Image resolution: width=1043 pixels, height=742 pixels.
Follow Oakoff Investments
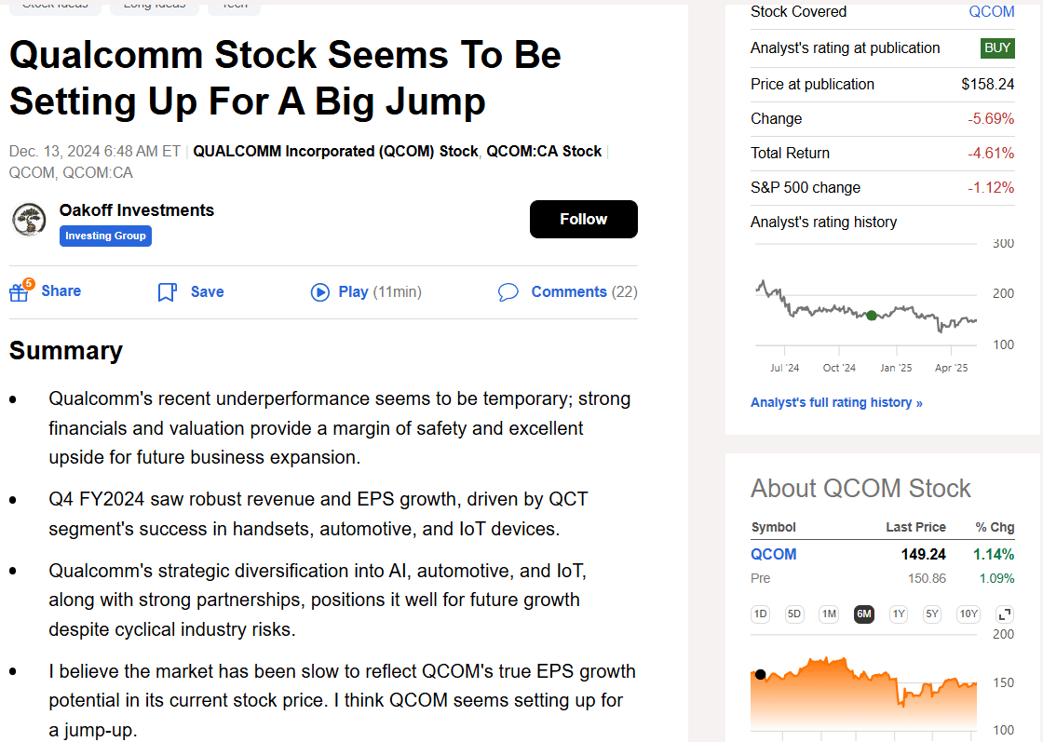pyautogui.click(x=584, y=220)
